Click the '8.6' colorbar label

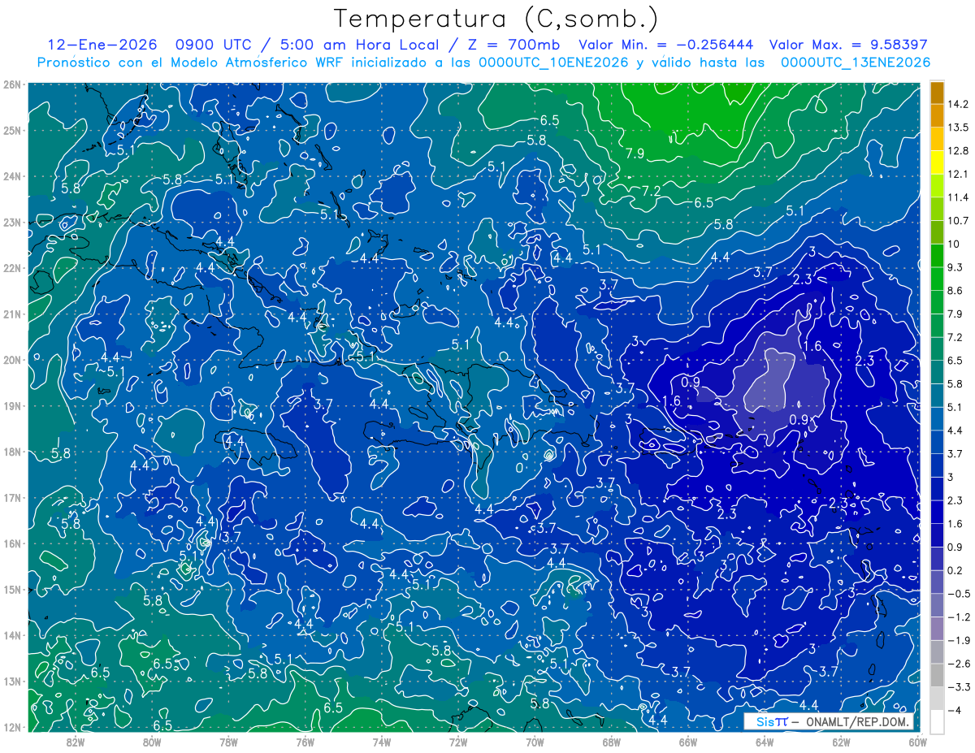(955, 290)
